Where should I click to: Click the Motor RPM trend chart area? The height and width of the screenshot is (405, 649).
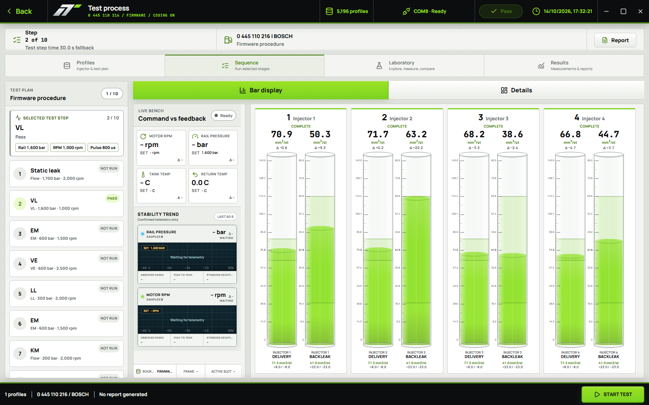(187, 320)
